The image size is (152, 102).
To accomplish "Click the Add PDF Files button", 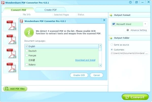I will [15, 89].
